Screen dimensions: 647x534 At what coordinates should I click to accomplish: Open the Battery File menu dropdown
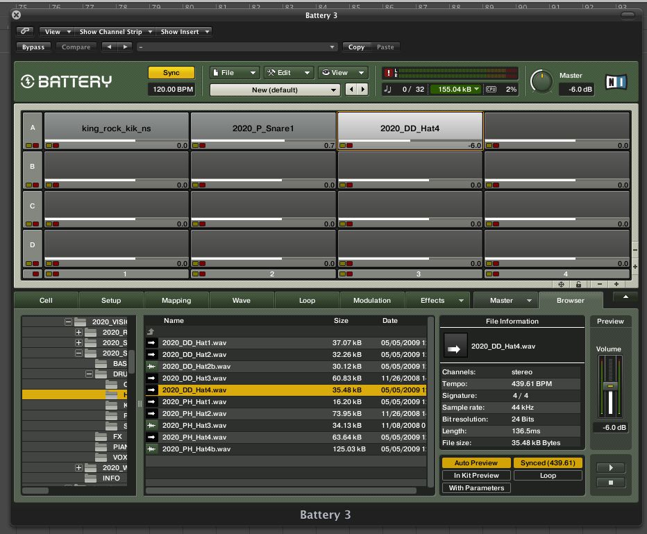[235, 73]
